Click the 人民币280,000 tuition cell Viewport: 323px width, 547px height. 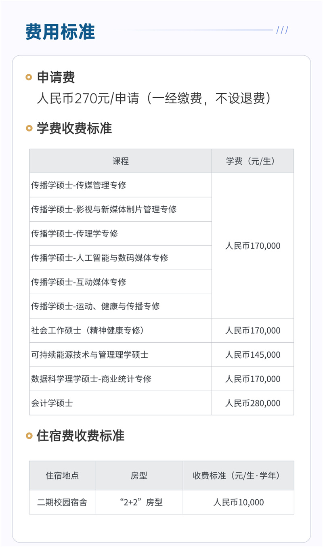[x=252, y=403]
